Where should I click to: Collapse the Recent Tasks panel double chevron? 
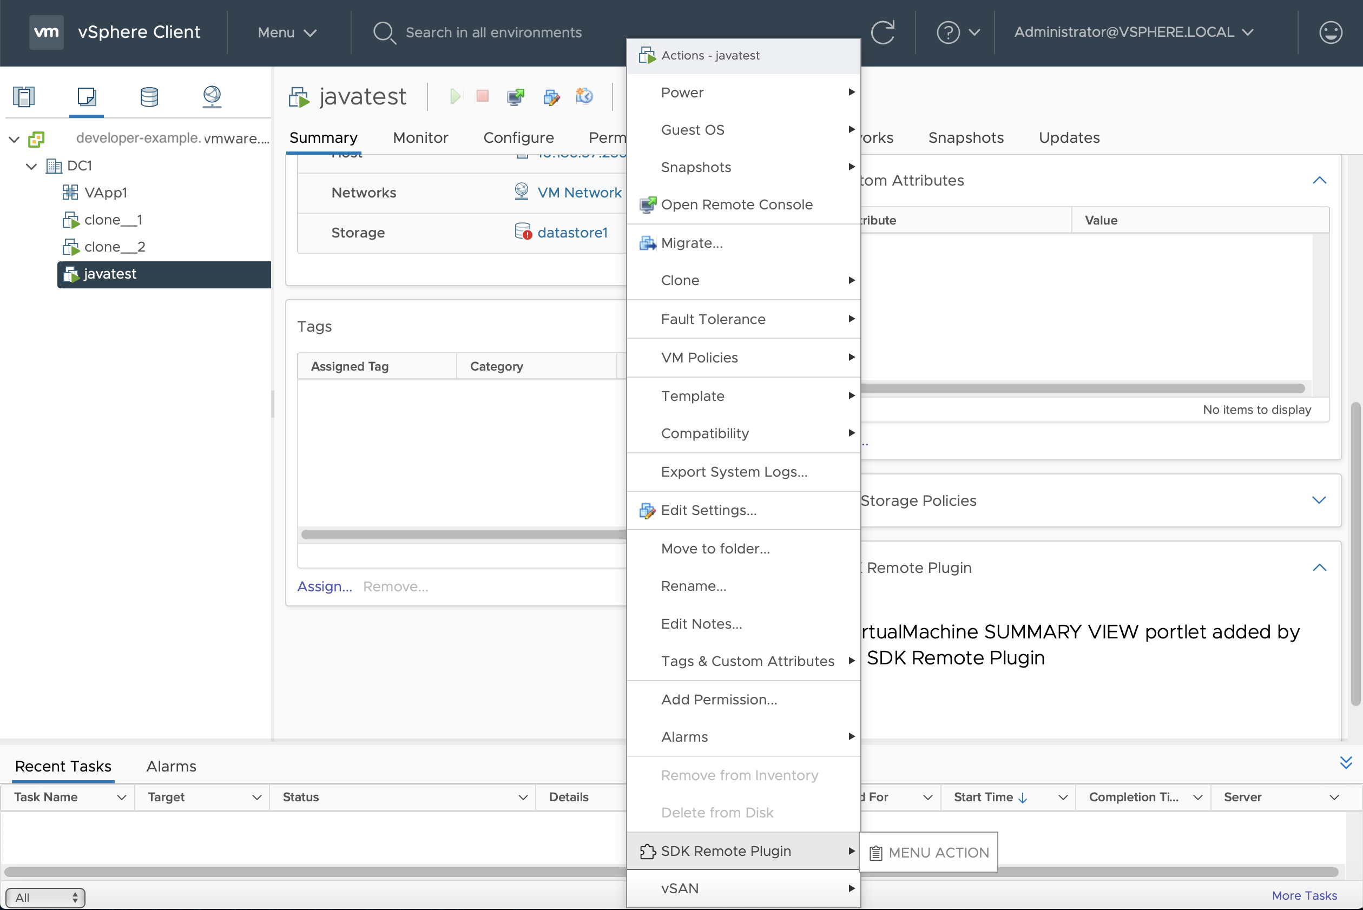(x=1346, y=763)
